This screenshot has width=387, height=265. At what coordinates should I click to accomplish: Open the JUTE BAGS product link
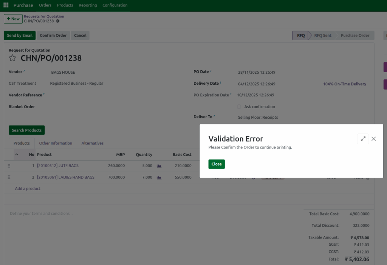(57, 166)
